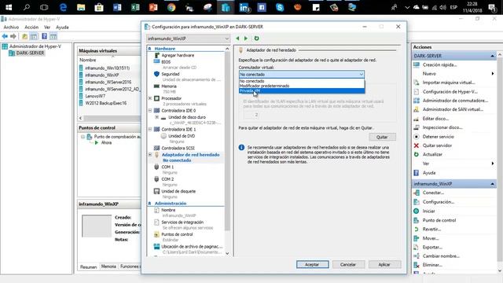Choose 'No conectado' option in dropdown list
Viewport: 503px width, 283px height.
[302, 81]
